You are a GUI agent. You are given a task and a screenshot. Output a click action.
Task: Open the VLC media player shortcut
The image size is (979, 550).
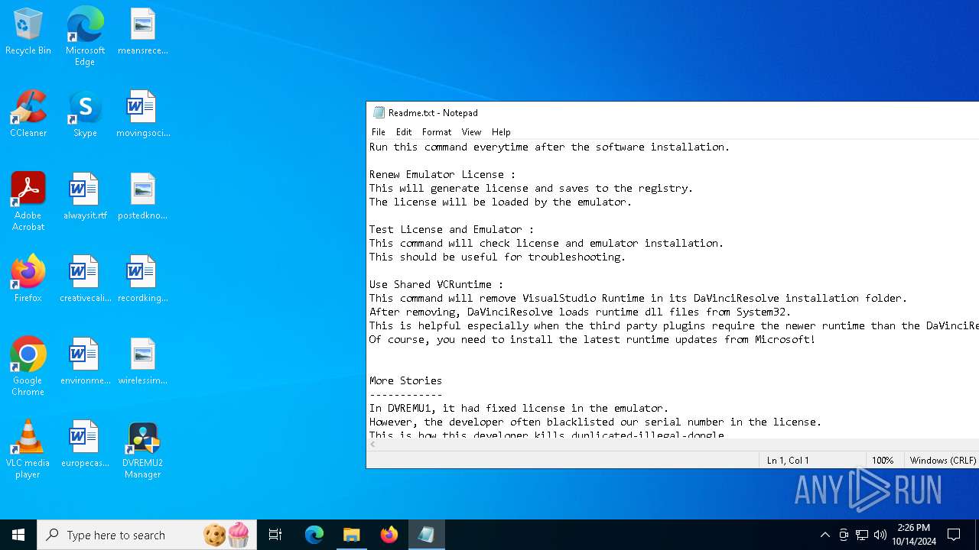(x=28, y=449)
